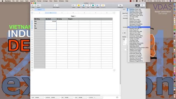This screenshot has width=176, height=99.
Task: Select cell B2 with £10.00
Action: tap(51, 21)
